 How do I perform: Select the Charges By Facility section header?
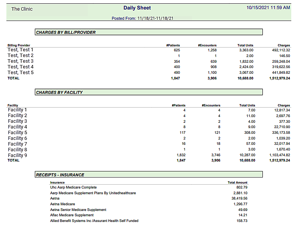point(59,92)
